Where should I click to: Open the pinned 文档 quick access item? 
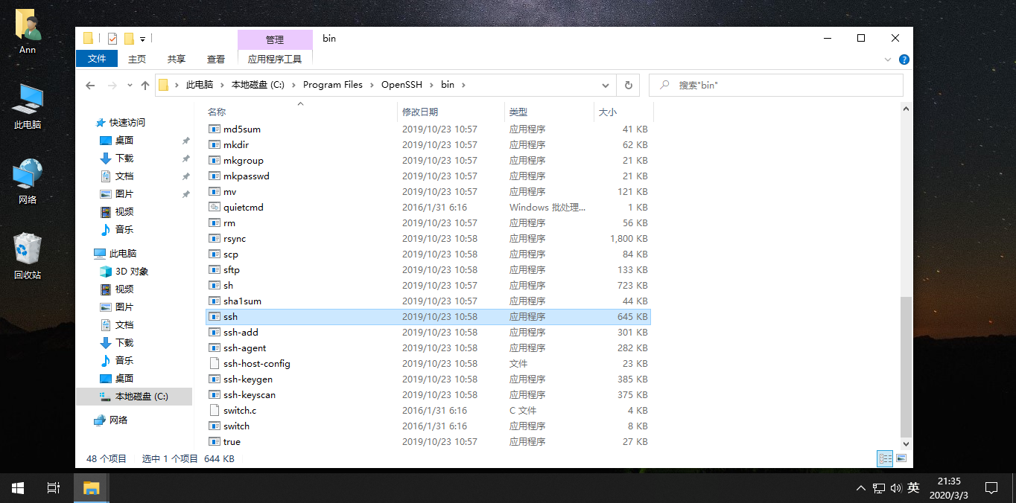124,176
